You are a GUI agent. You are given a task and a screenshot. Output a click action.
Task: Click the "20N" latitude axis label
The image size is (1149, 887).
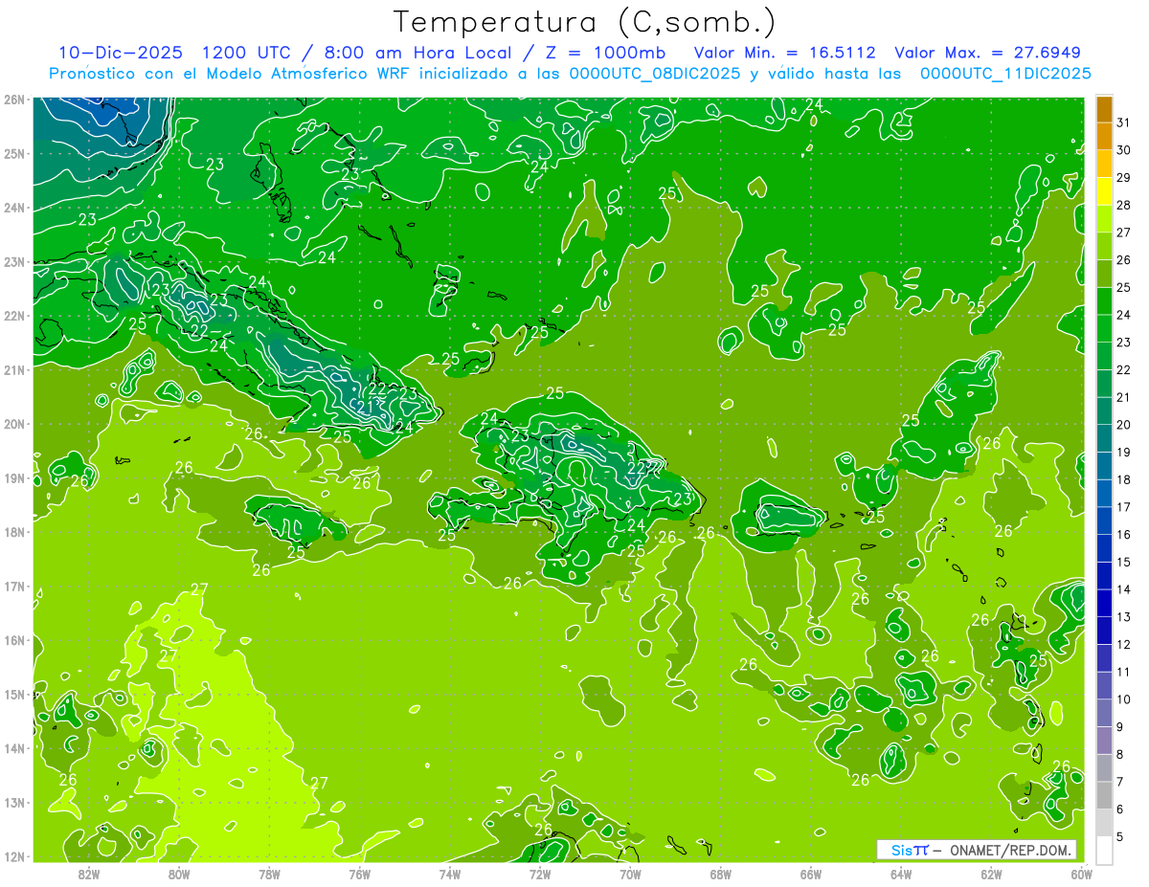tap(13, 423)
